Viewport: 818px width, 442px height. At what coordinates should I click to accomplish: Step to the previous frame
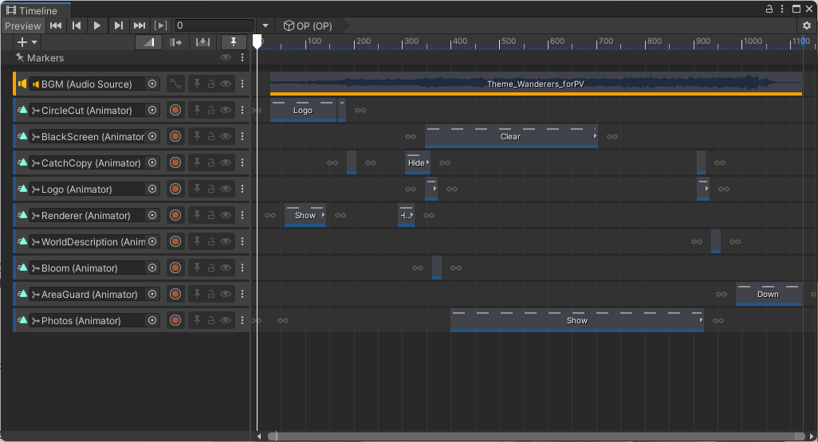click(x=77, y=25)
